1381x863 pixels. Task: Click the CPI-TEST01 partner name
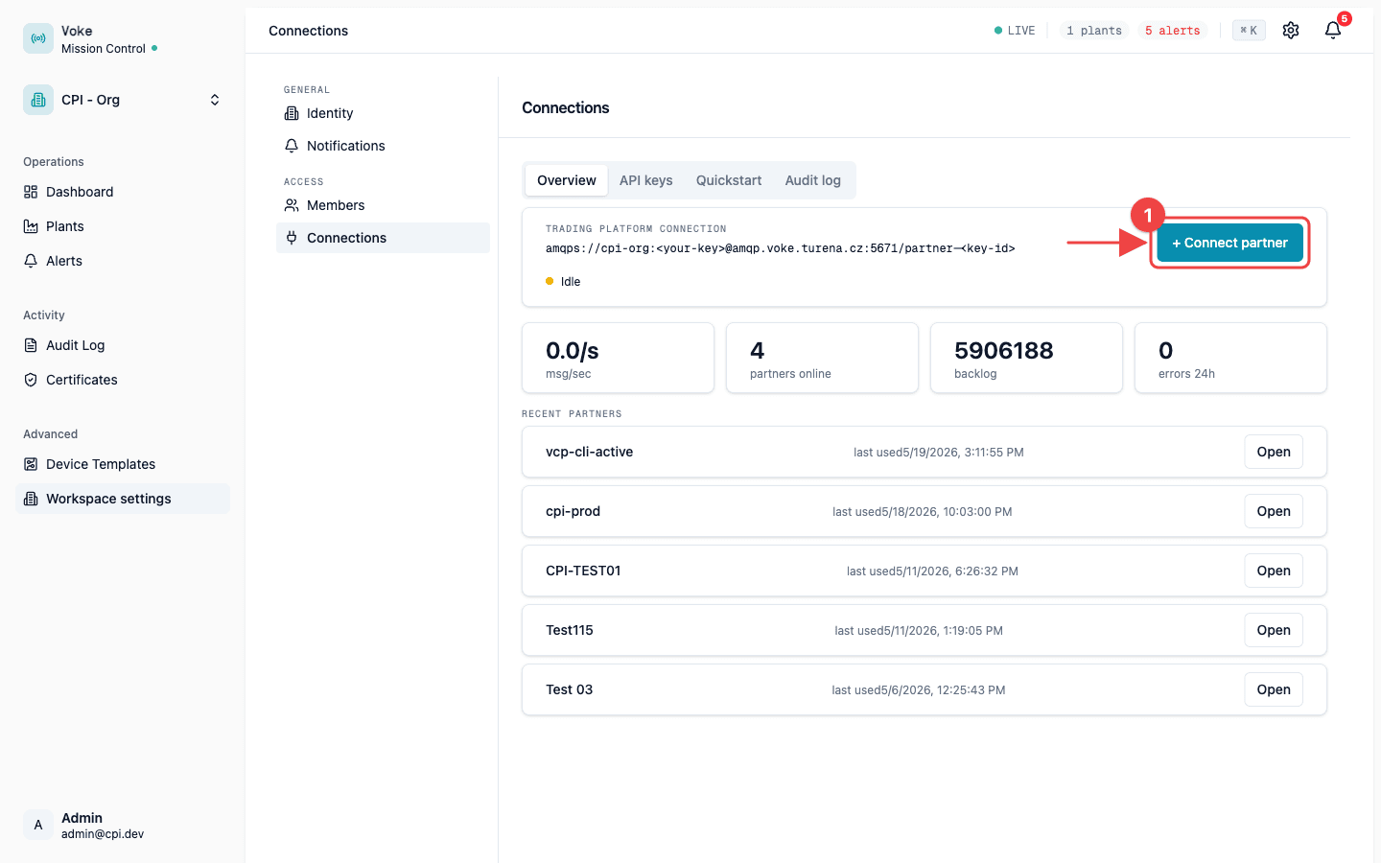click(583, 571)
